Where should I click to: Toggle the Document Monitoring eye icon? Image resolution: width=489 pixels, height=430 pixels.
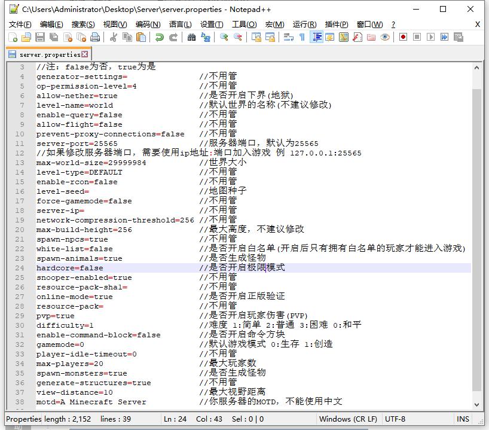(x=384, y=37)
